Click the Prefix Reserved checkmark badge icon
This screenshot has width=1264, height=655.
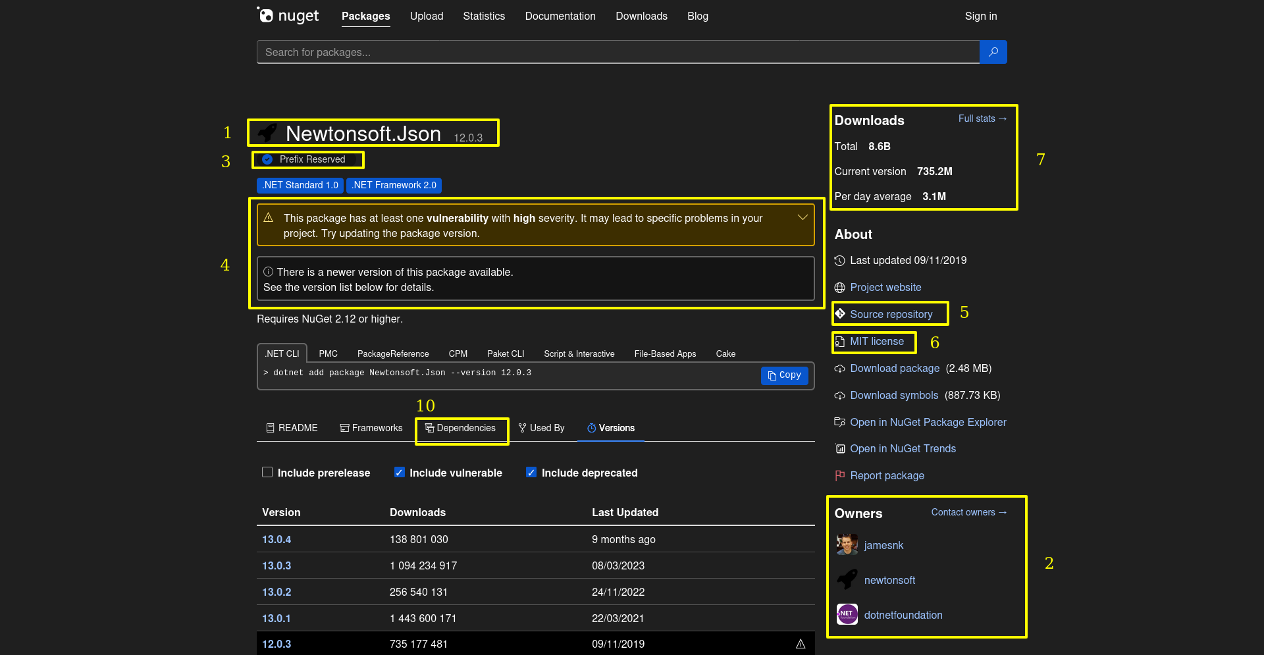267,159
